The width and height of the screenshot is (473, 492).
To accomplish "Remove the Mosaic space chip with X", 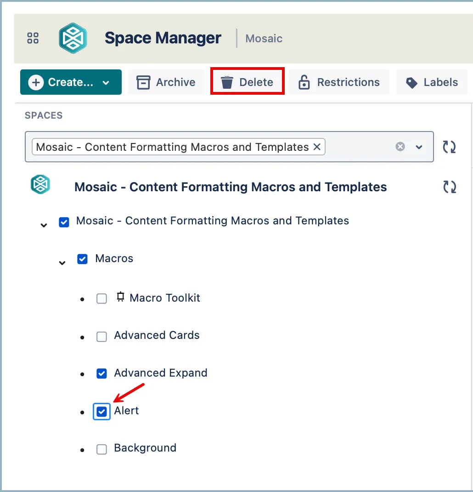I will coord(317,147).
